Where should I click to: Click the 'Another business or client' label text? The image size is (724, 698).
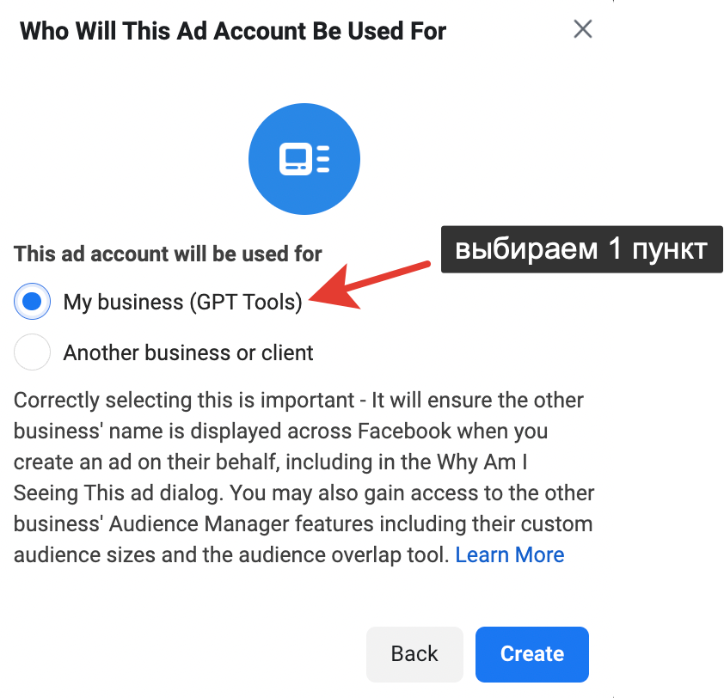pyautogui.click(x=188, y=352)
